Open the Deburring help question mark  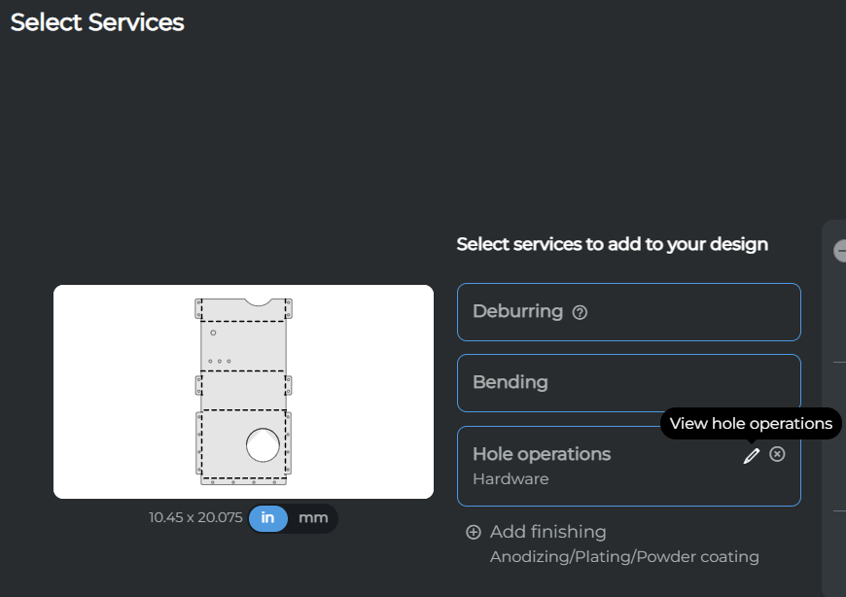tap(580, 312)
